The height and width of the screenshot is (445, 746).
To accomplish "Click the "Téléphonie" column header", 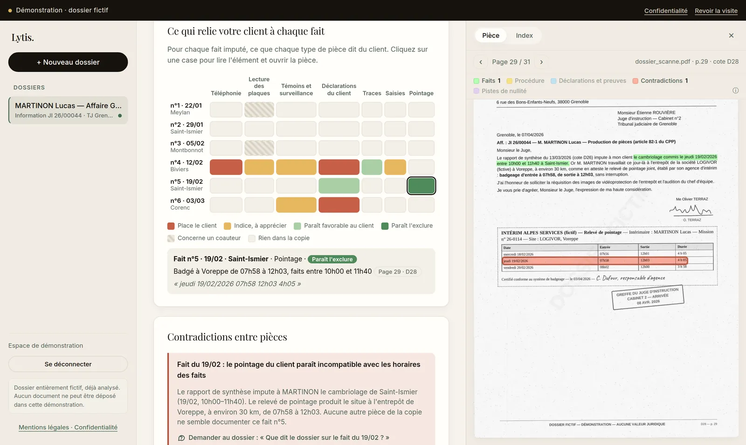I will (x=226, y=93).
